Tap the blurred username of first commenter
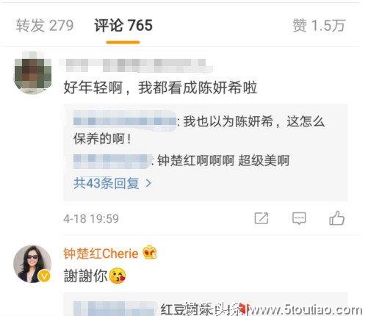Viewport: 368px width, 316px height. [x=135, y=65]
